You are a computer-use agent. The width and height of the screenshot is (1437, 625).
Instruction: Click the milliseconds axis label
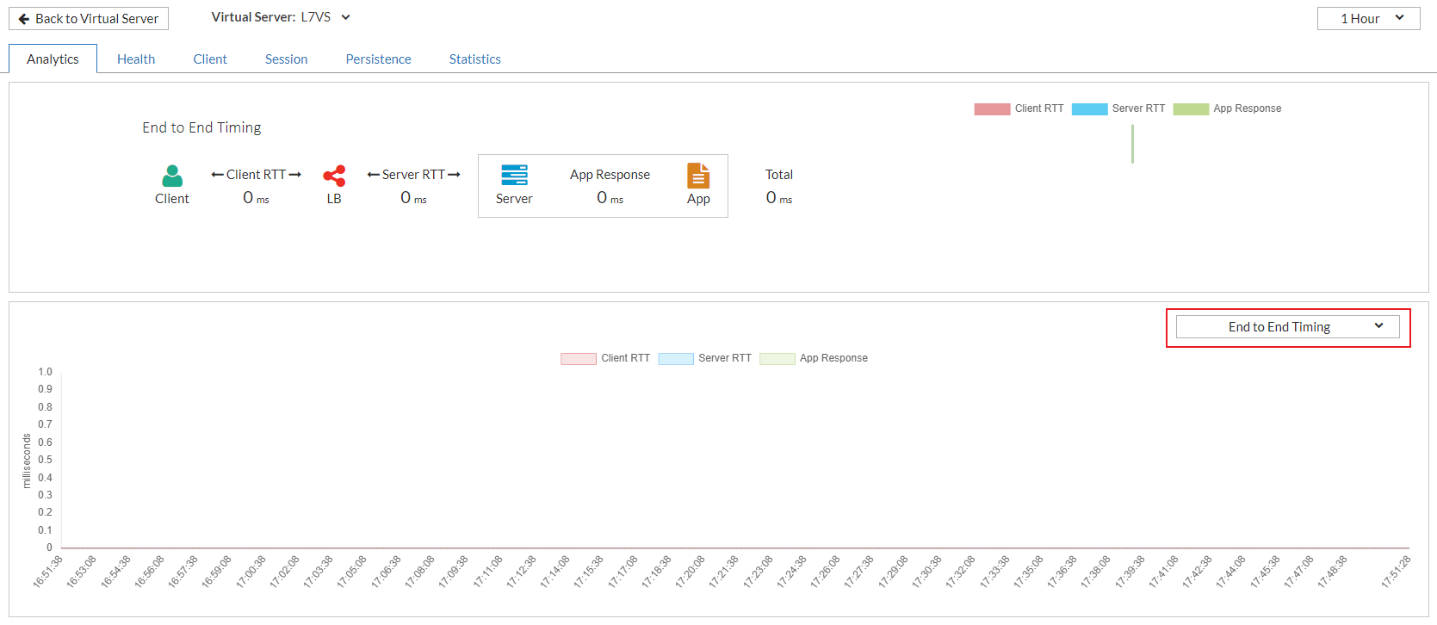coord(27,461)
